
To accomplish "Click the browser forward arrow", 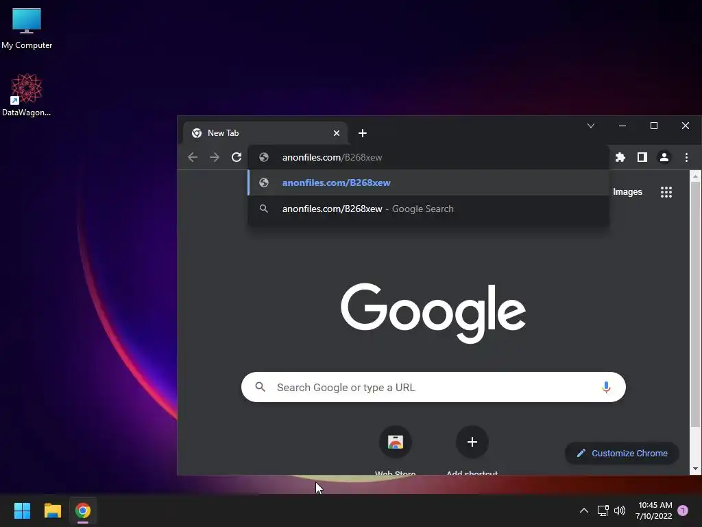I will tap(215, 157).
